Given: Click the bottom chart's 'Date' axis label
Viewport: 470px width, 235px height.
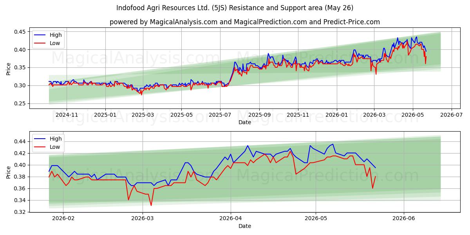Looking at the screenshot, I should click(x=245, y=226).
